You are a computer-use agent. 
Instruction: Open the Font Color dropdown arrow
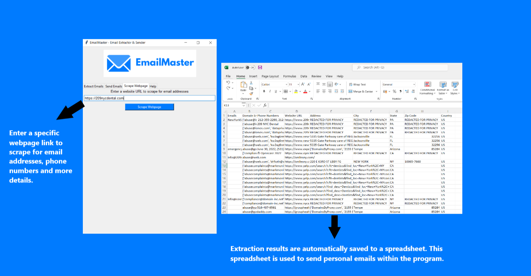coord(310,92)
